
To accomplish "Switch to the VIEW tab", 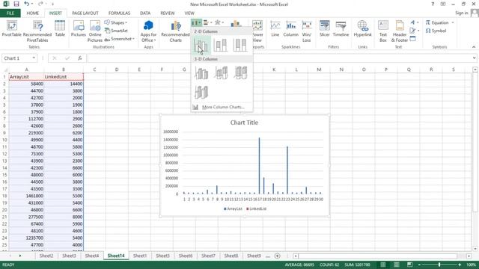I will (x=189, y=13).
